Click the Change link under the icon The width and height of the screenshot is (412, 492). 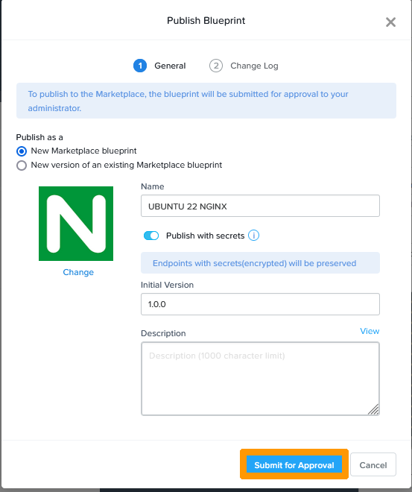click(78, 272)
